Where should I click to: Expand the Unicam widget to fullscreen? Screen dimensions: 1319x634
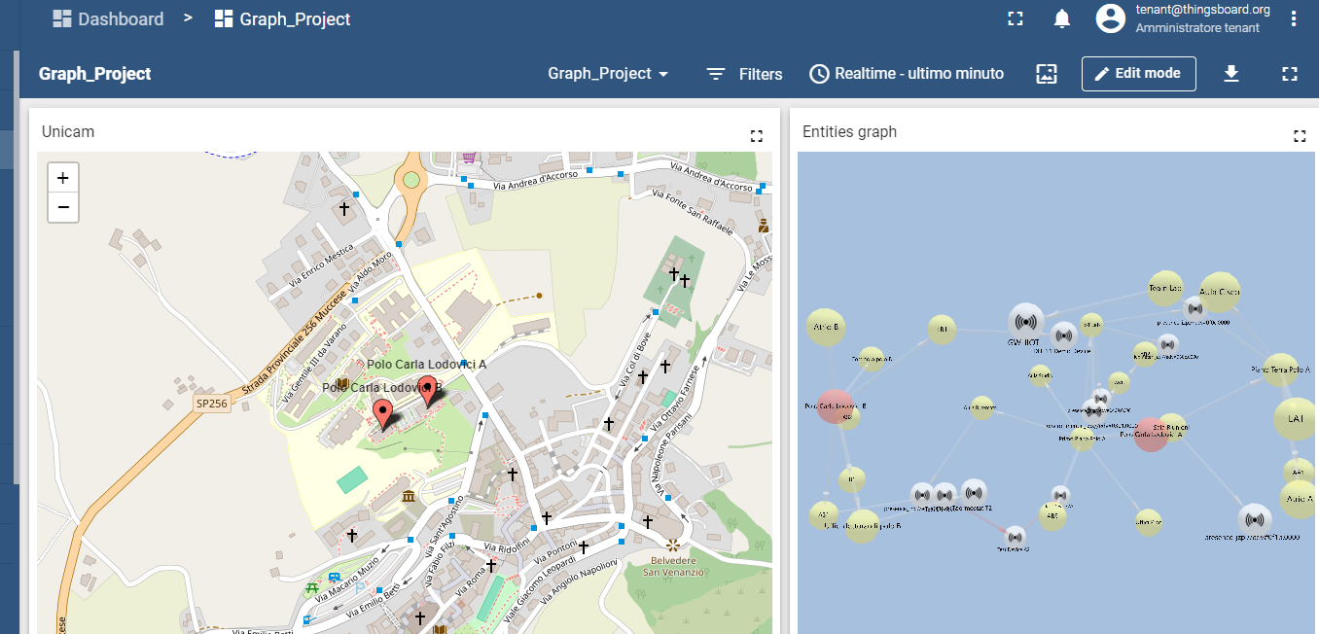[757, 136]
